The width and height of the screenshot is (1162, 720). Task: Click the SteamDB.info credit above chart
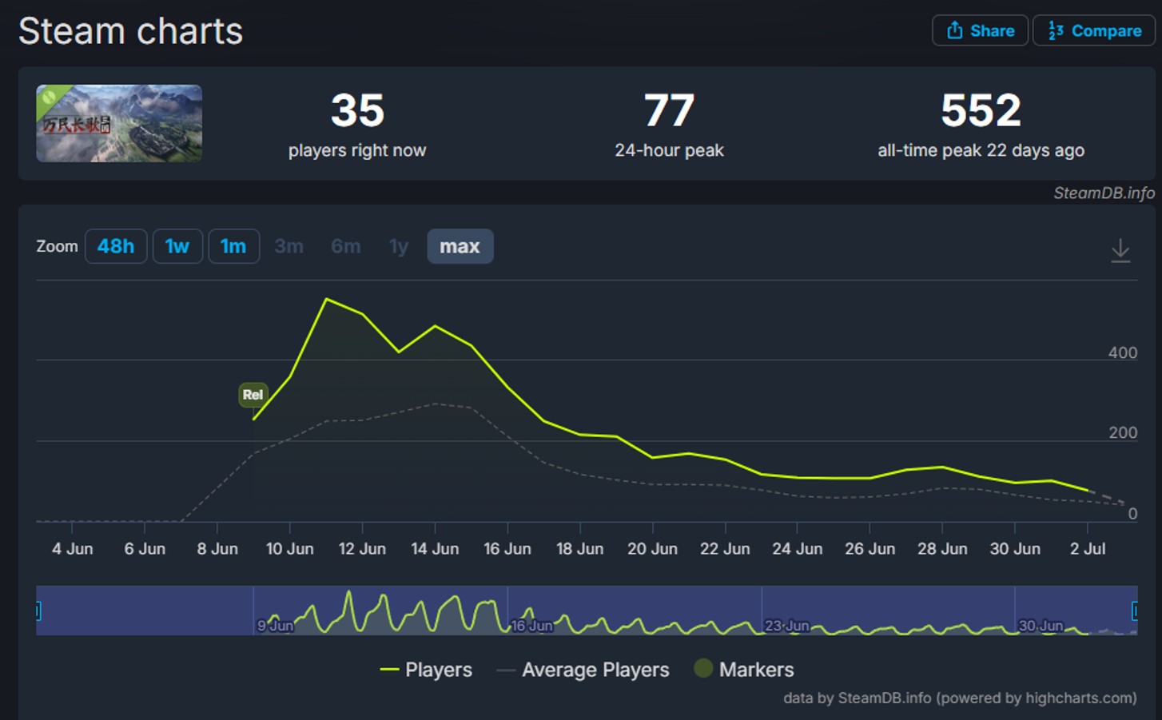(x=1103, y=193)
